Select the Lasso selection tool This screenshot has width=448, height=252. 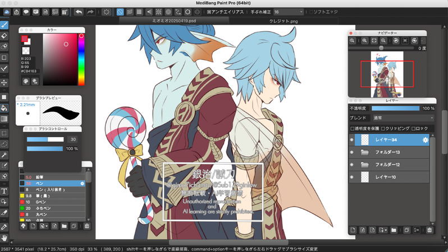[x=4, y=144]
